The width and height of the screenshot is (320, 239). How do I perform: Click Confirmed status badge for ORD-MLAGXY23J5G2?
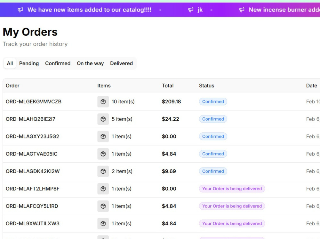pos(213,136)
